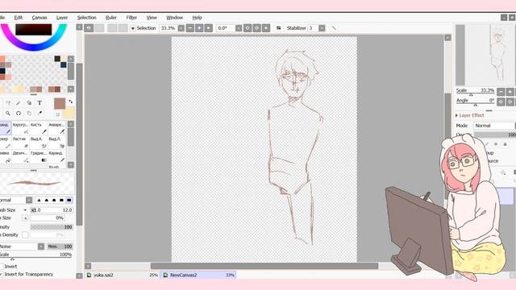Toggle the Selection display checkbox
516x290 pixels.
pos(132,28)
